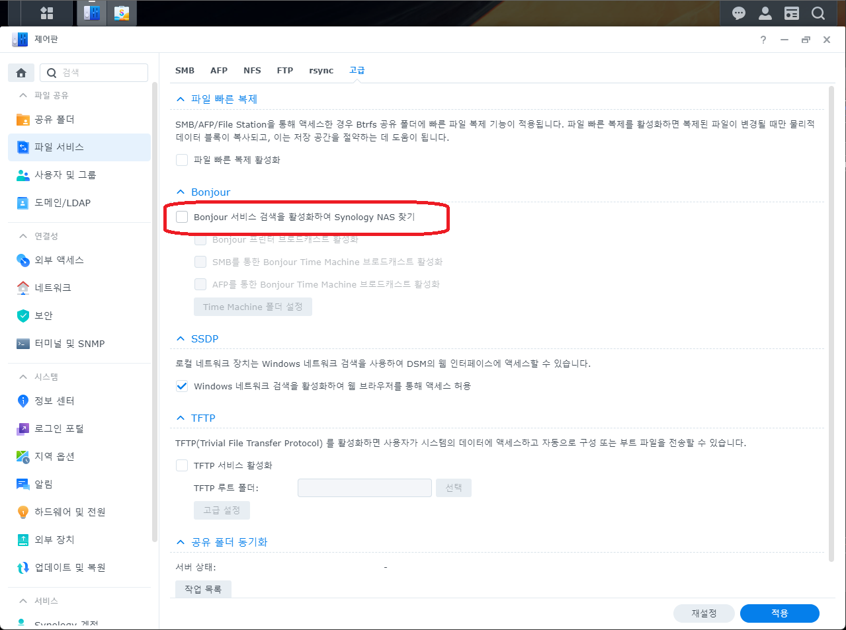Click the 적용 apply button

point(780,613)
